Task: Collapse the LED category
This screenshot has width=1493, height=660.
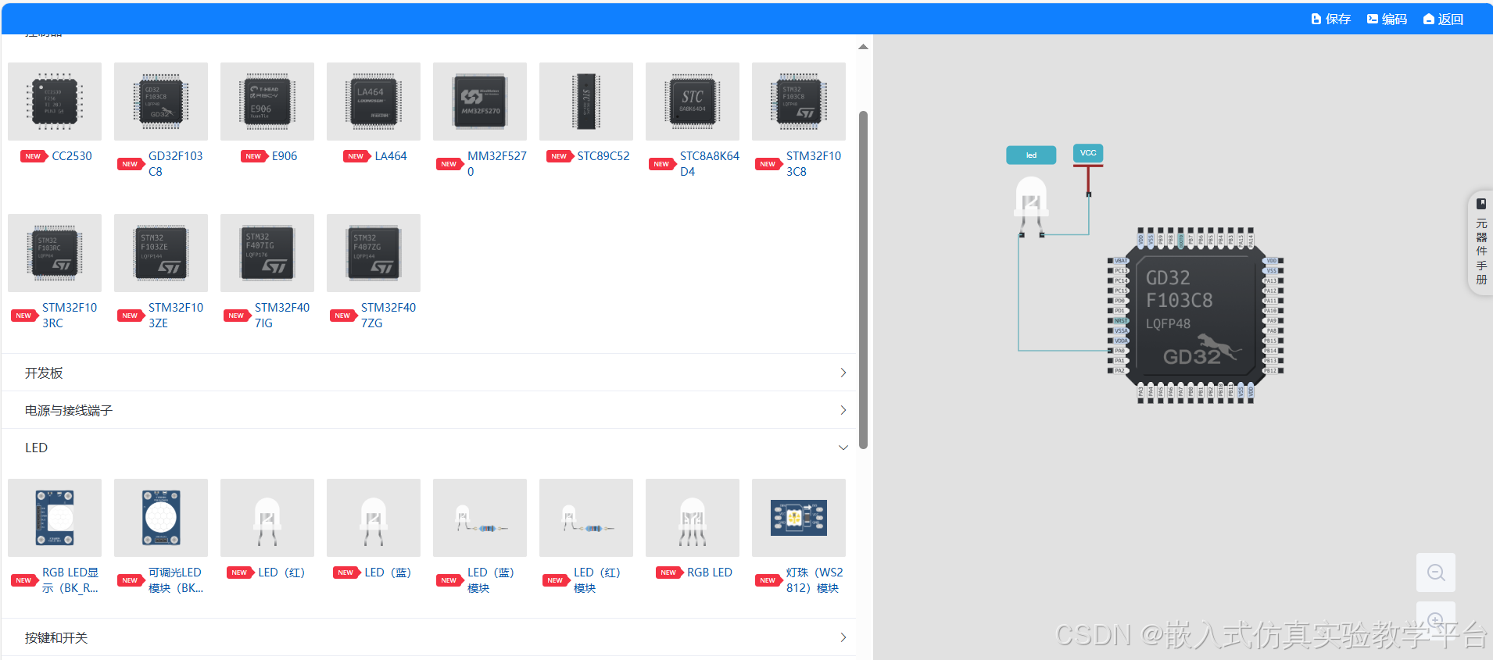Action: pyautogui.click(x=429, y=448)
